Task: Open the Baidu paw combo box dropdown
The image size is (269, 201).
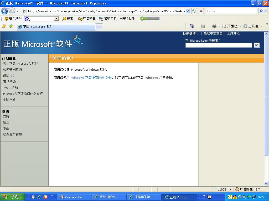Action: tap(56, 19)
